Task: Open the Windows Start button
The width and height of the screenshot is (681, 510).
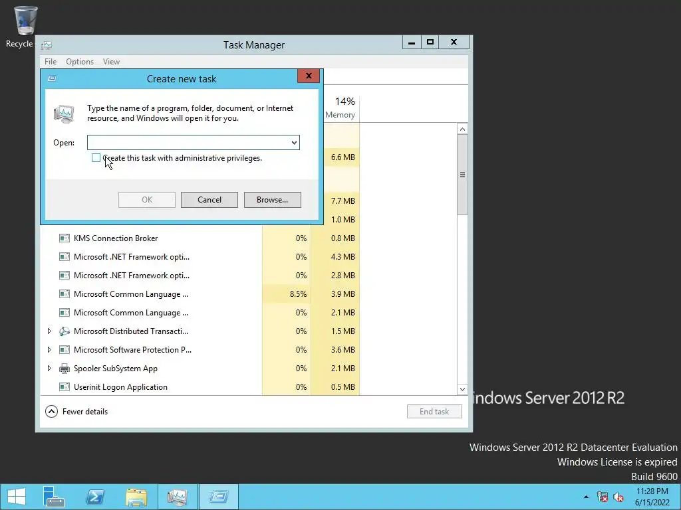Action: 17,497
